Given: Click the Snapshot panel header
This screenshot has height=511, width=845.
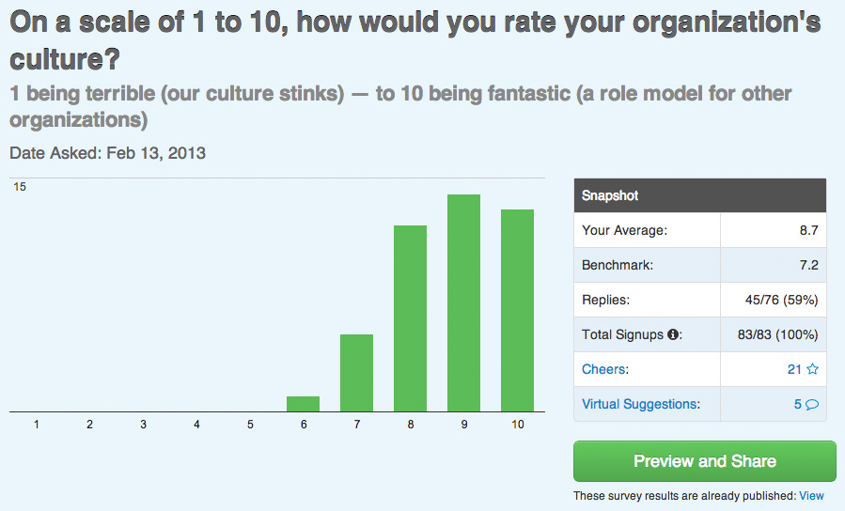Looking at the screenshot, I should tap(699, 195).
